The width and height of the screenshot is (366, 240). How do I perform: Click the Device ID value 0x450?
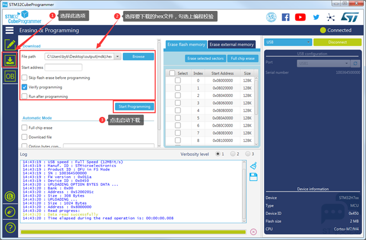[x=353, y=213]
